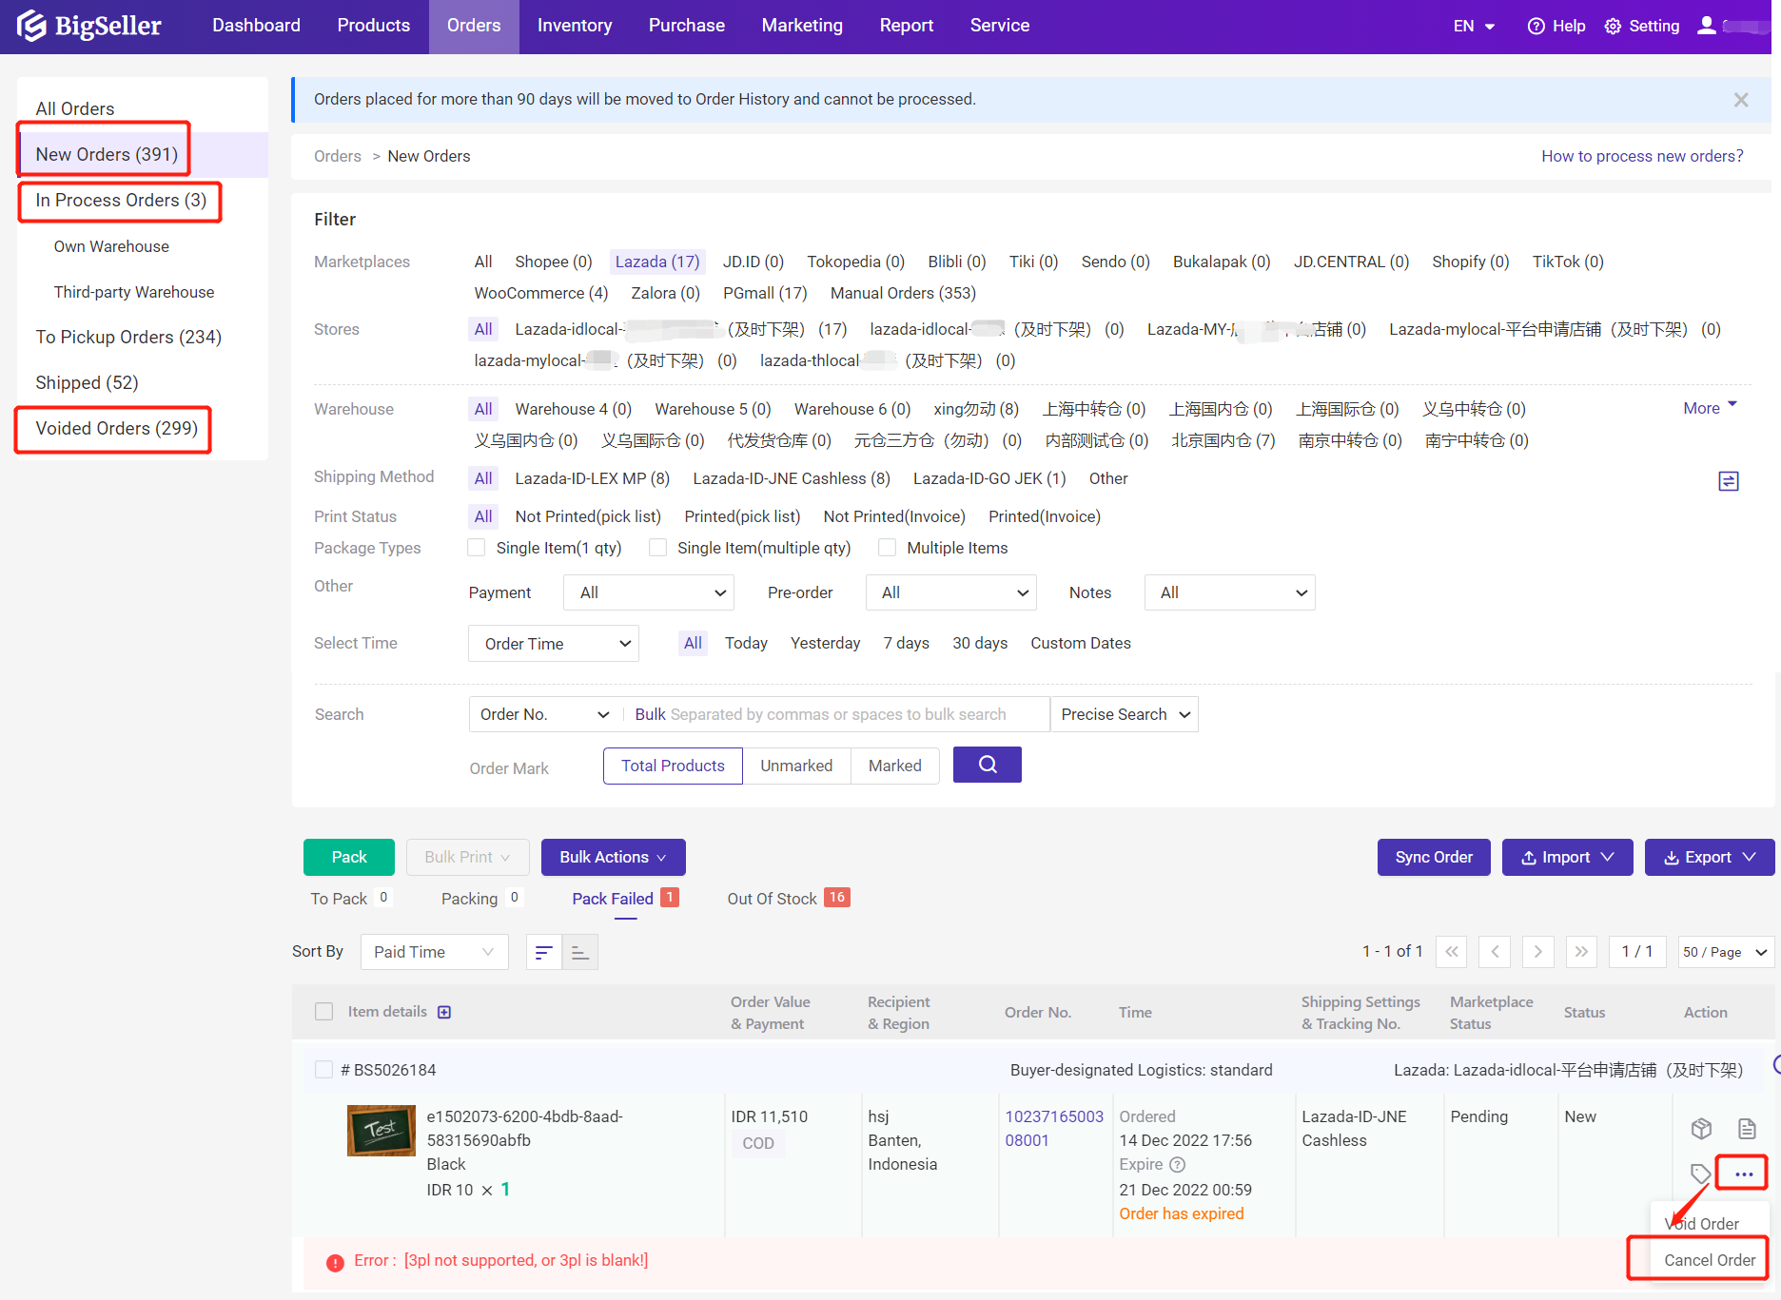Open the Order Time dropdown
1781x1300 pixels.
pyautogui.click(x=554, y=644)
